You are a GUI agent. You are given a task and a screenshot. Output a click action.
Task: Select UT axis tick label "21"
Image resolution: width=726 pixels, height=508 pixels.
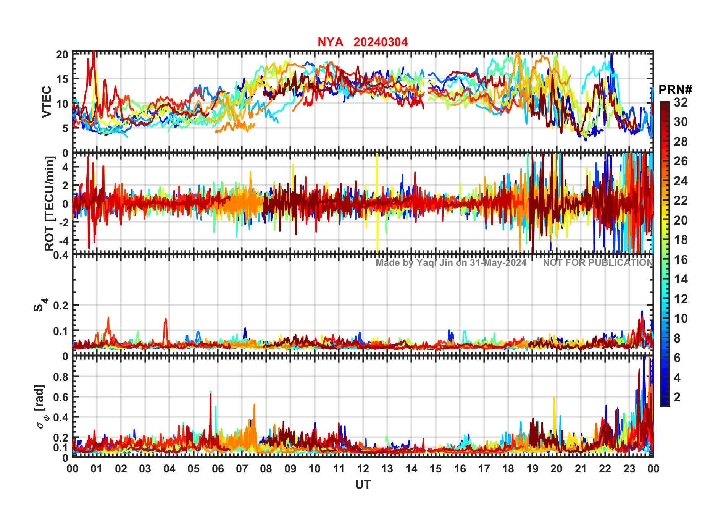(581, 469)
